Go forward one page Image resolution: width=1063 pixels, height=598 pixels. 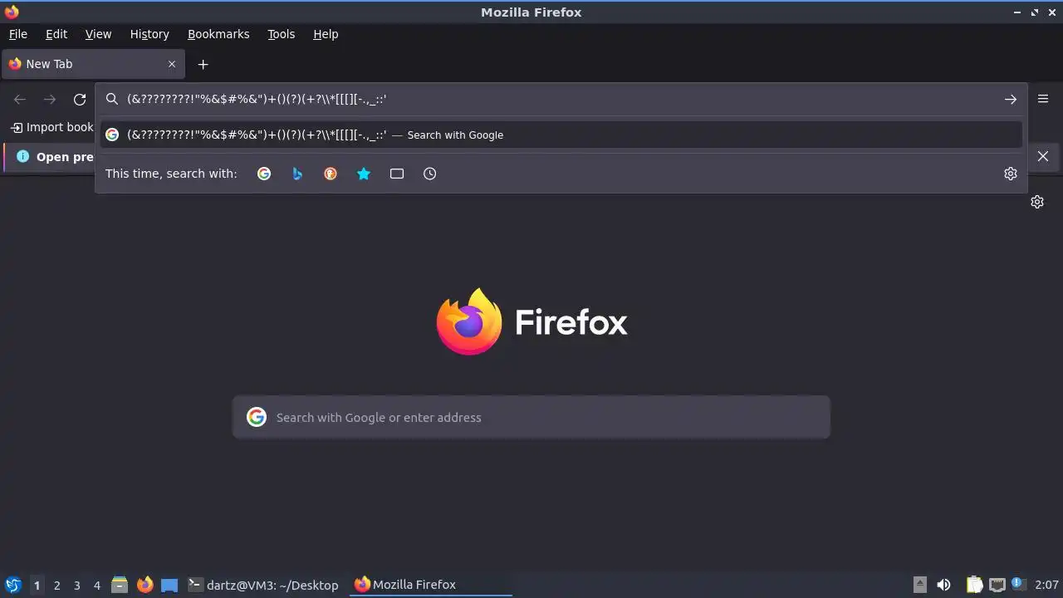(50, 100)
